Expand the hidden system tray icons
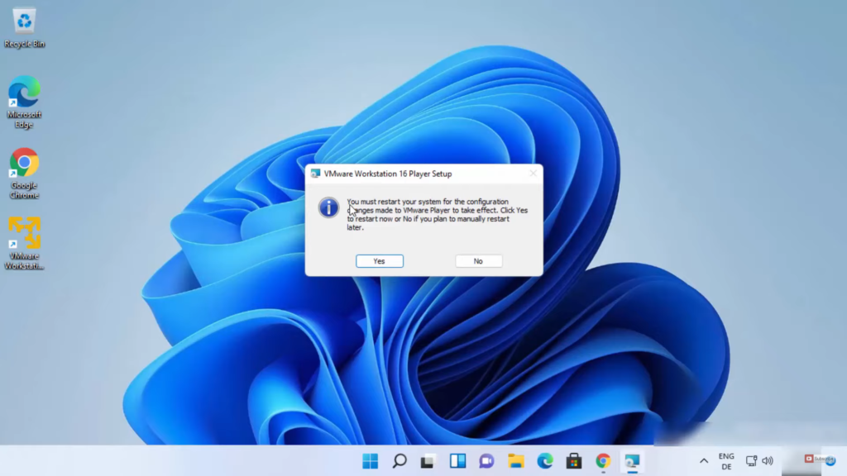This screenshot has height=476, width=847. (x=704, y=461)
